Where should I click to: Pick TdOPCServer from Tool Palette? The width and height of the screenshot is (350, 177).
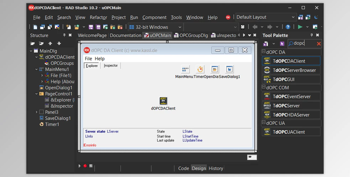[x=291, y=105]
